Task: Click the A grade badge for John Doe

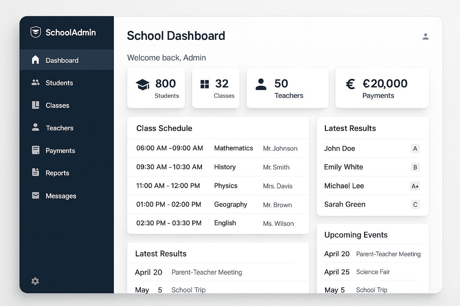Action: [x=415, y=149]
